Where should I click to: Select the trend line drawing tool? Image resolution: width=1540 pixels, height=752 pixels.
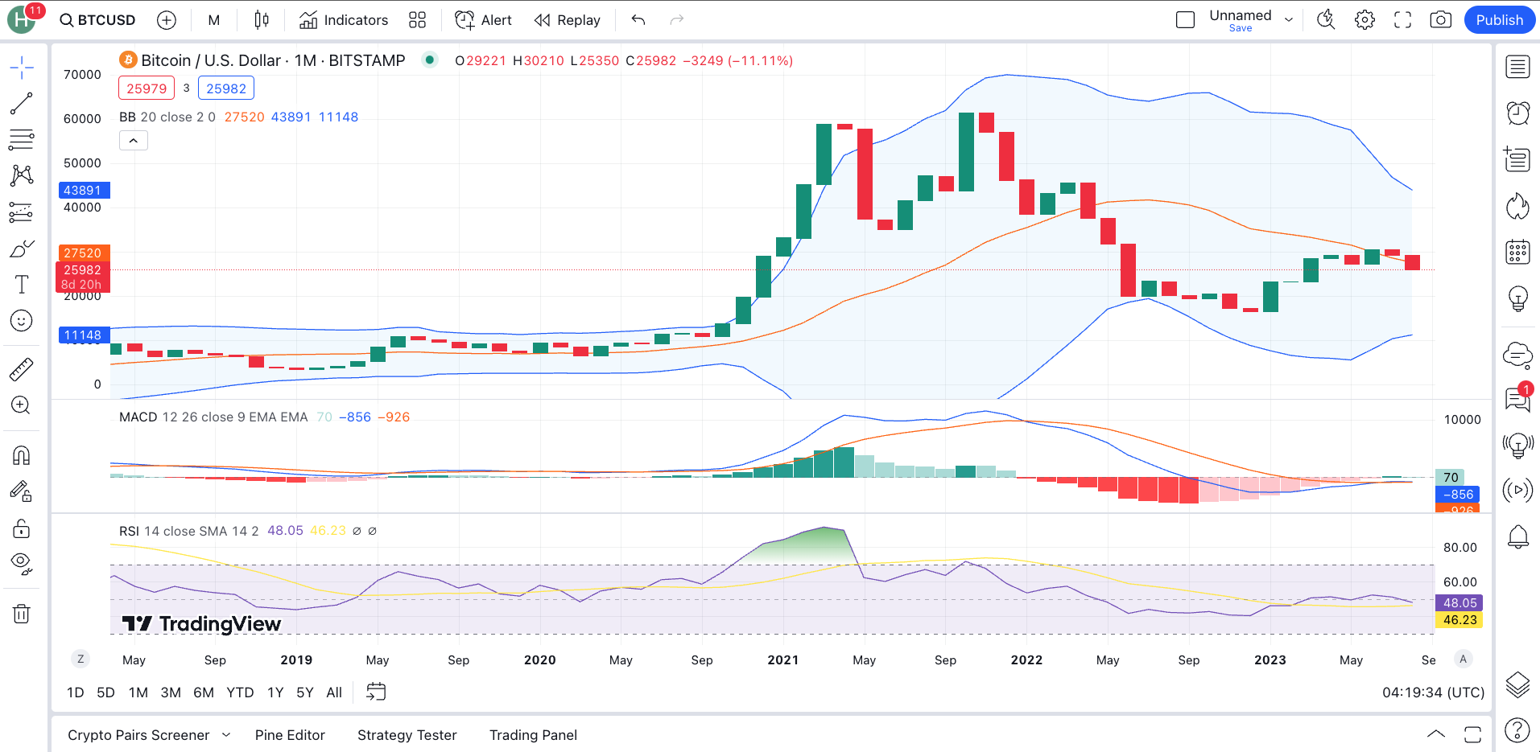22,103
